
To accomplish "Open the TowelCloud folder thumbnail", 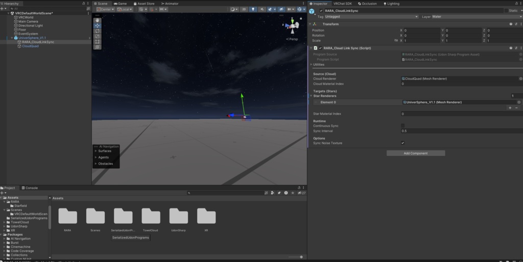I will 151,216.
